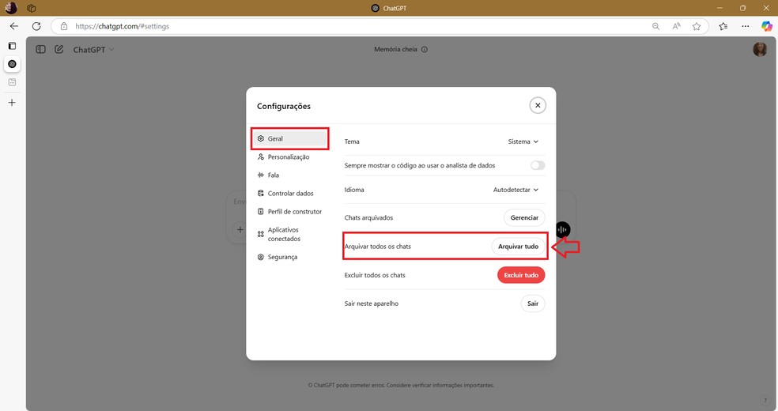Toggle always show code for data analyst
This screenshot has height=411, width=778.
(538, 166)
